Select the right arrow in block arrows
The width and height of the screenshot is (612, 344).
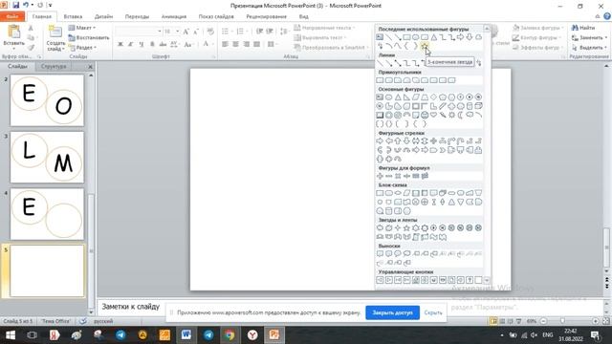380,141
